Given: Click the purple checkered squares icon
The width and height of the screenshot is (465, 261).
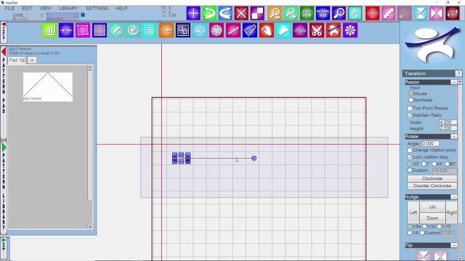Looking at the screenshot, I should [x=257, y=14].
